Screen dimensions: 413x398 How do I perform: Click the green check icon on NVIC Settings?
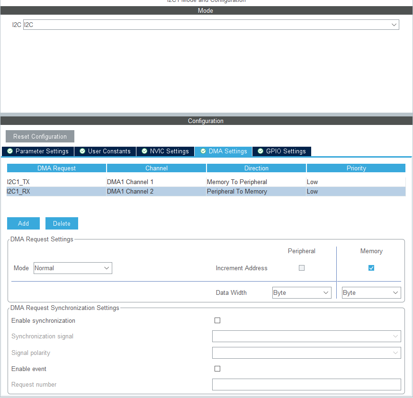144,151
